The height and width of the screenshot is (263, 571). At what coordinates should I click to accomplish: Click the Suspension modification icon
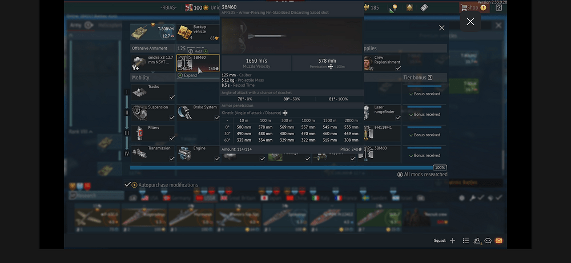[x=140, y=112]
